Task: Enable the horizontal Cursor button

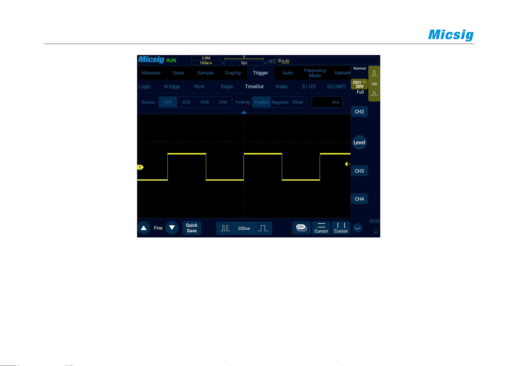Action: point(321,228)
